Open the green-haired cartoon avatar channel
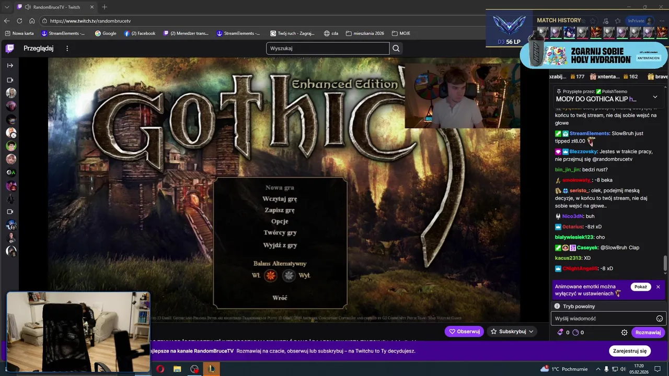 pos(11,146)
